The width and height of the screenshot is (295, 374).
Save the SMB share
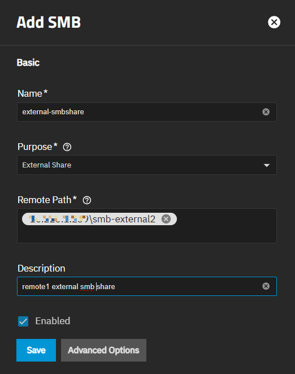[x=36, y=350]
